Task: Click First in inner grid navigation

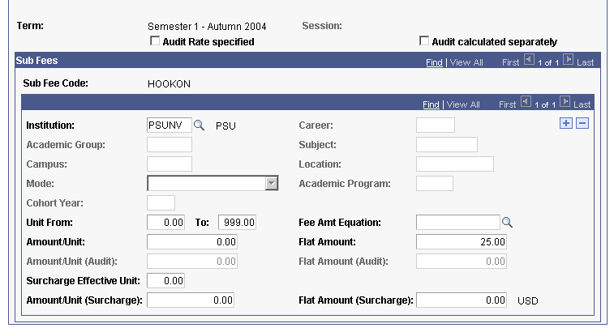Action: pyautogui.click(x=508, y=104)
